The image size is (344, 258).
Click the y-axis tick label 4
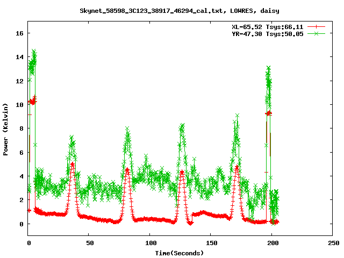(x=21, y=176)
